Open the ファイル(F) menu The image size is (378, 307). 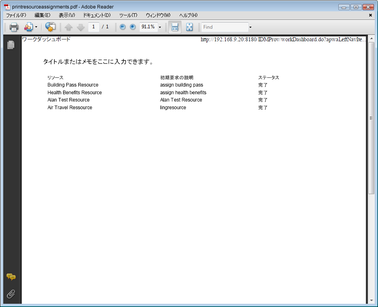pyautogui.click(x=16, y=15)
